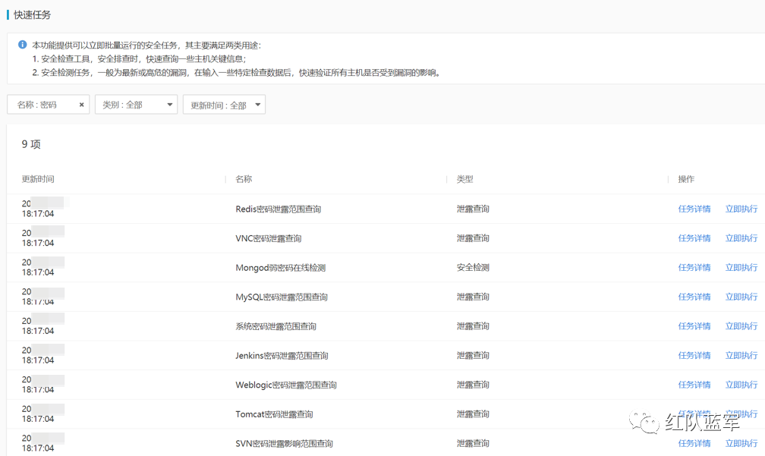Viewport: 765px width, 456px height.
Task: View 任务详情 for Jenkins密码泄露范围查询
Action: (x=694, y=355)
